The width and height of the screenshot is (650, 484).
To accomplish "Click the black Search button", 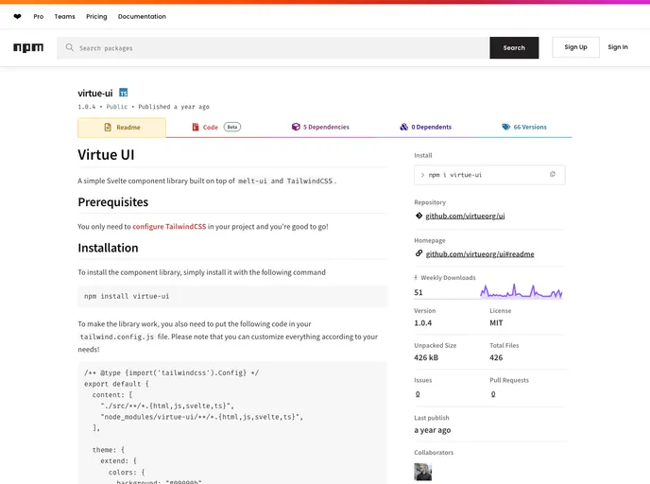I will tap(514, 47).
